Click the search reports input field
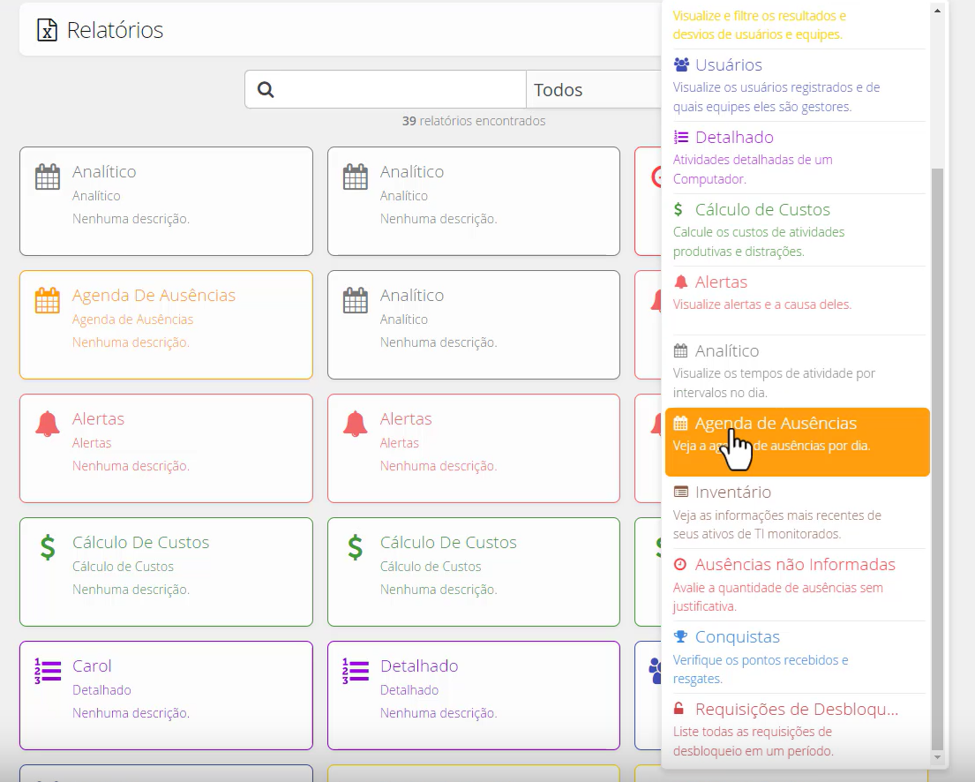This screenshot has height=782, width=975. [386, 89]
